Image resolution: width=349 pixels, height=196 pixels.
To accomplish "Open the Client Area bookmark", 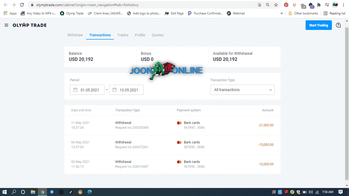I will [x=105, y=13].
